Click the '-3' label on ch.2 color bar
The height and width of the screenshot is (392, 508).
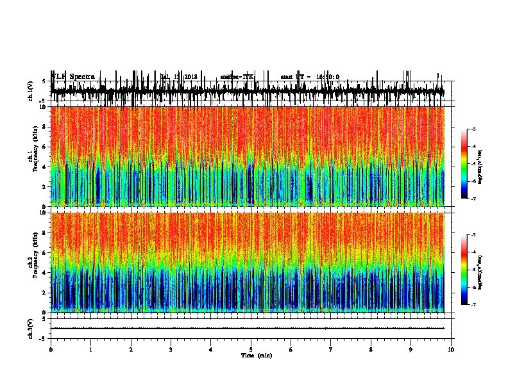click(473, 235)
